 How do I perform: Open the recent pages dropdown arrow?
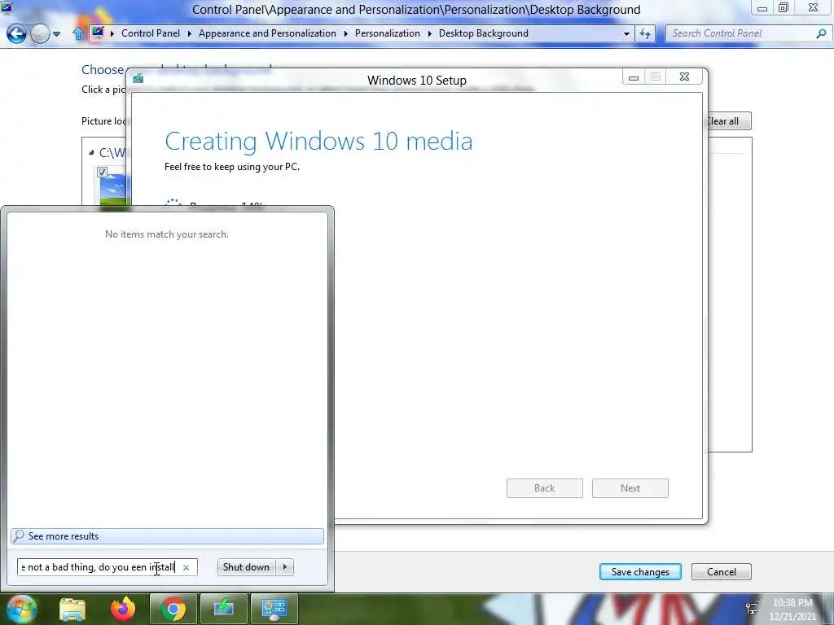click(x=56, y=34)
